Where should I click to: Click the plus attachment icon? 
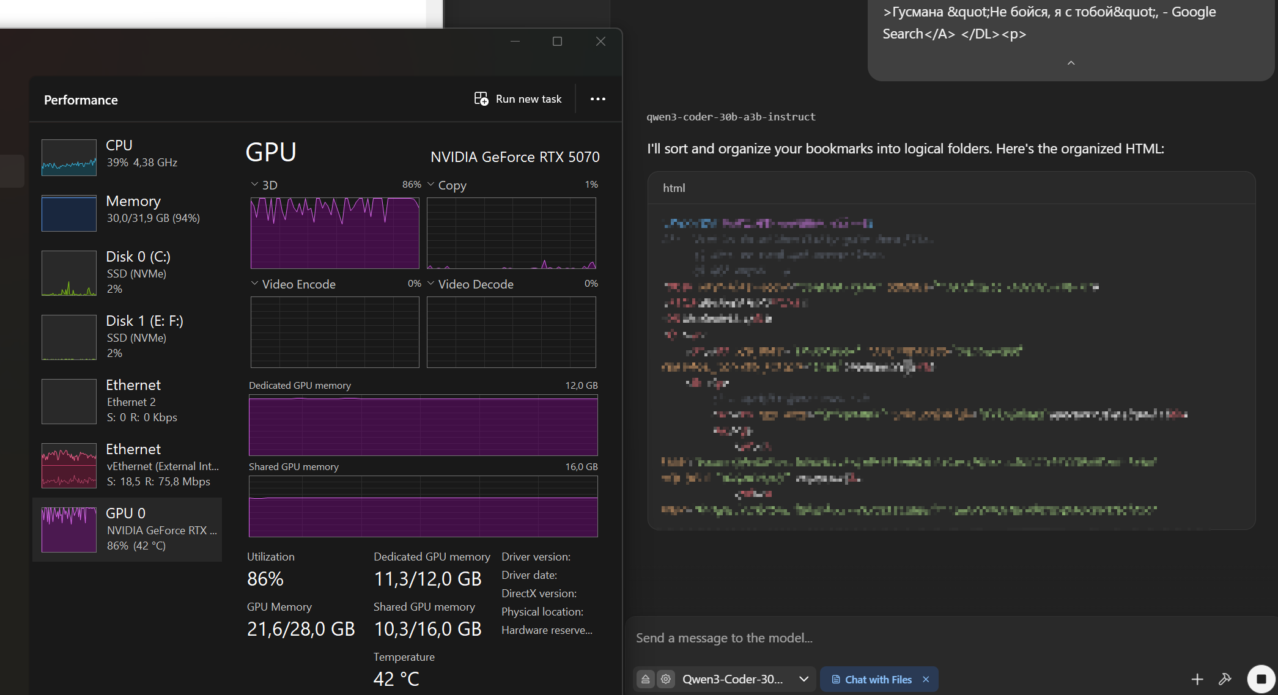tap(1197, 679)
